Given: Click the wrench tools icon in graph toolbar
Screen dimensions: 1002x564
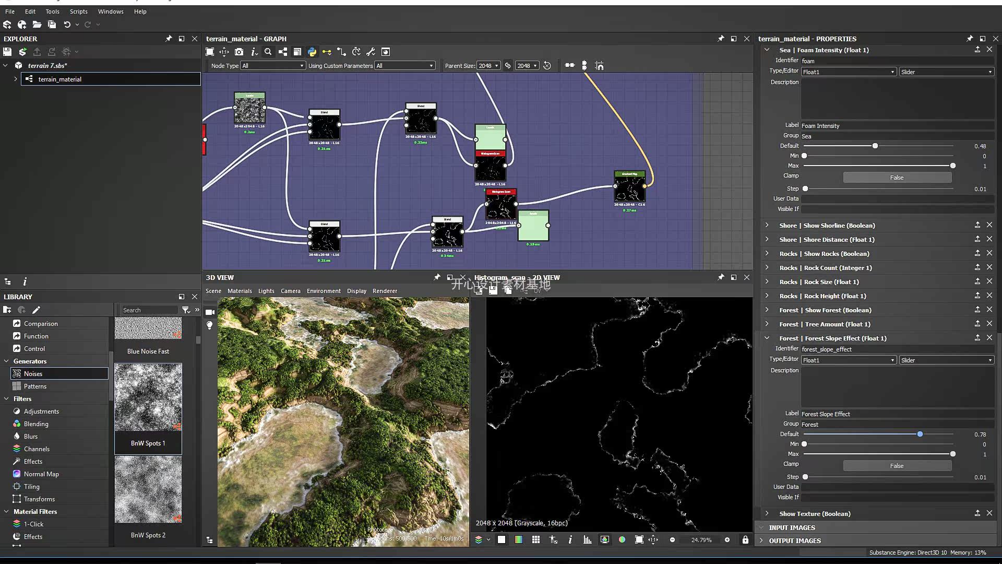Looking at the screenshot, I should pyautogui.click(x=371, y=52).
